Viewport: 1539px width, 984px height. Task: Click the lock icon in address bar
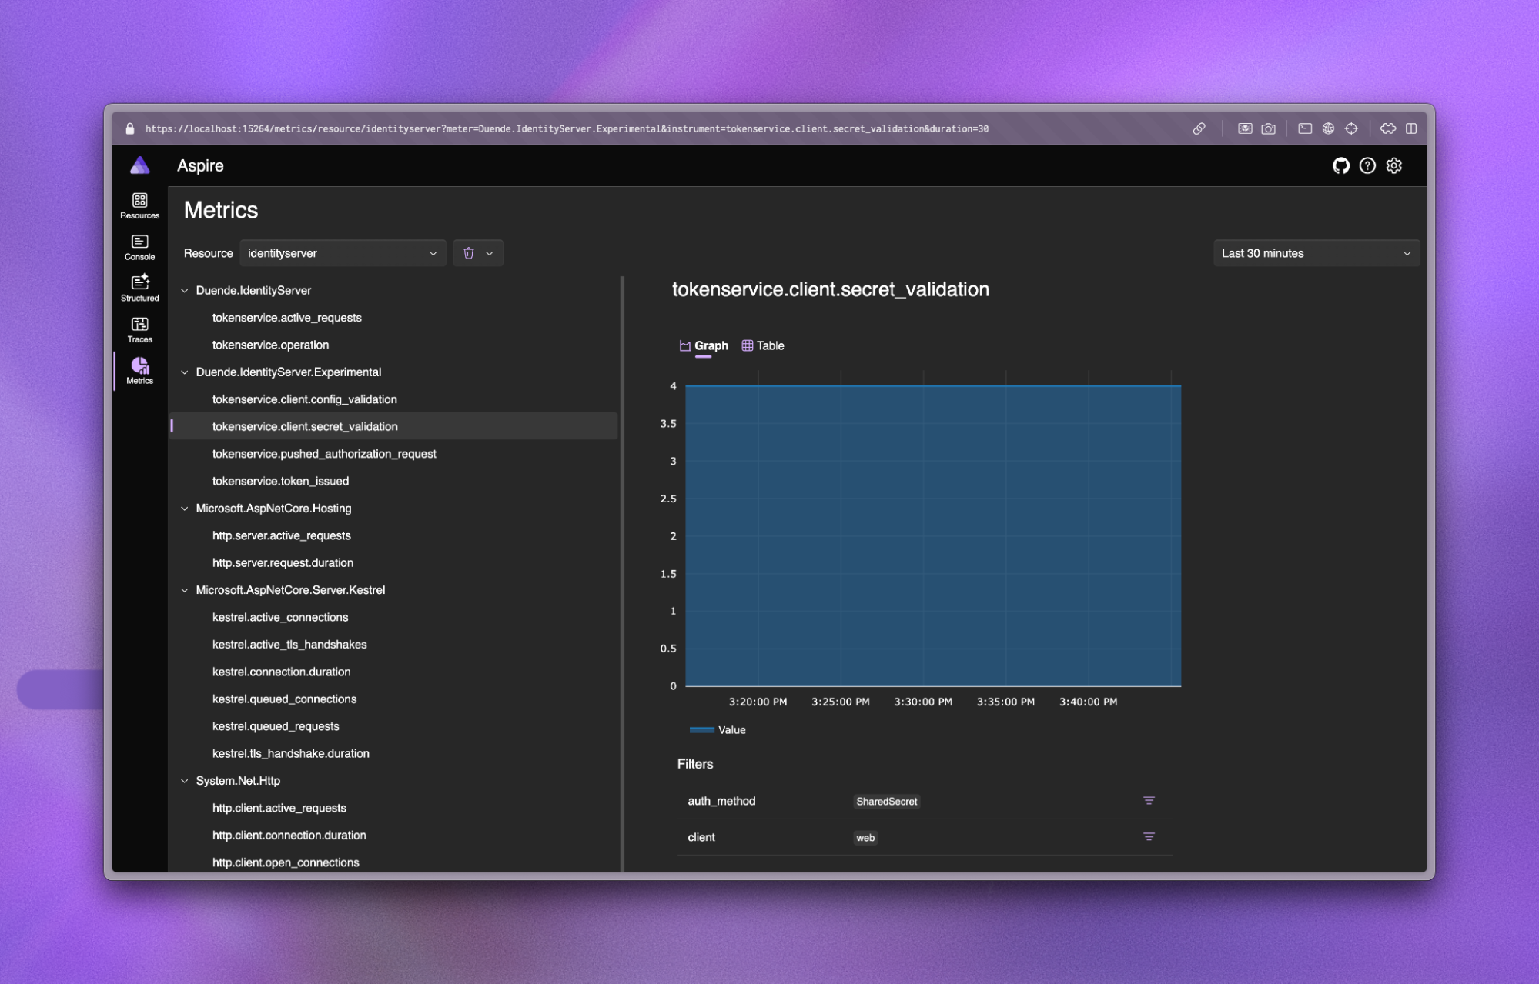[130, 128]
